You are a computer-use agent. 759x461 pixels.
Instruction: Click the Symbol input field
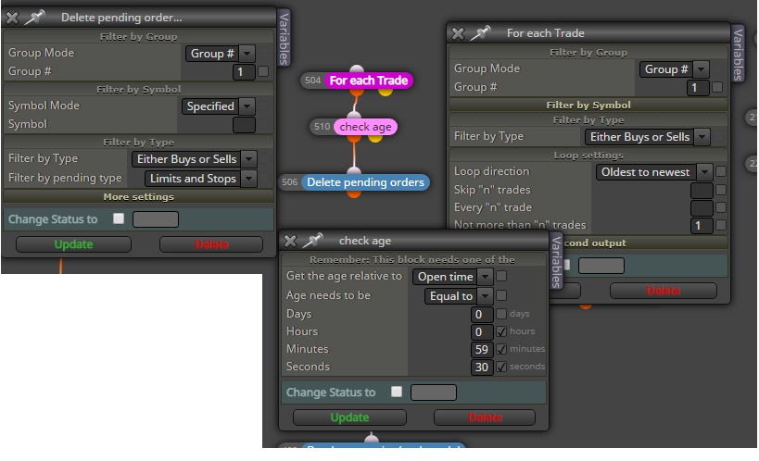point(244,125)
